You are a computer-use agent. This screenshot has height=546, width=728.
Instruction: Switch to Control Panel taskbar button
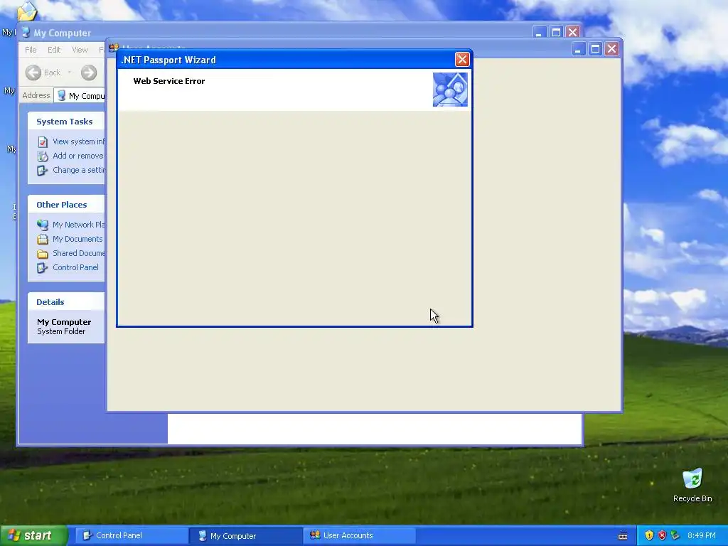point(132,535)
